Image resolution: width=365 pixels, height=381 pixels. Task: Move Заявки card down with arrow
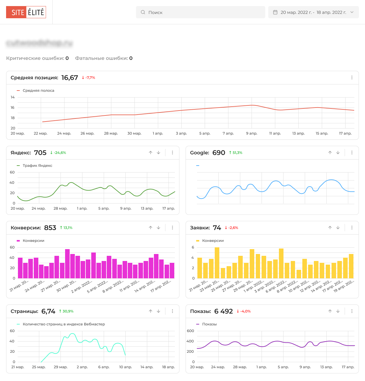(338, 228)
